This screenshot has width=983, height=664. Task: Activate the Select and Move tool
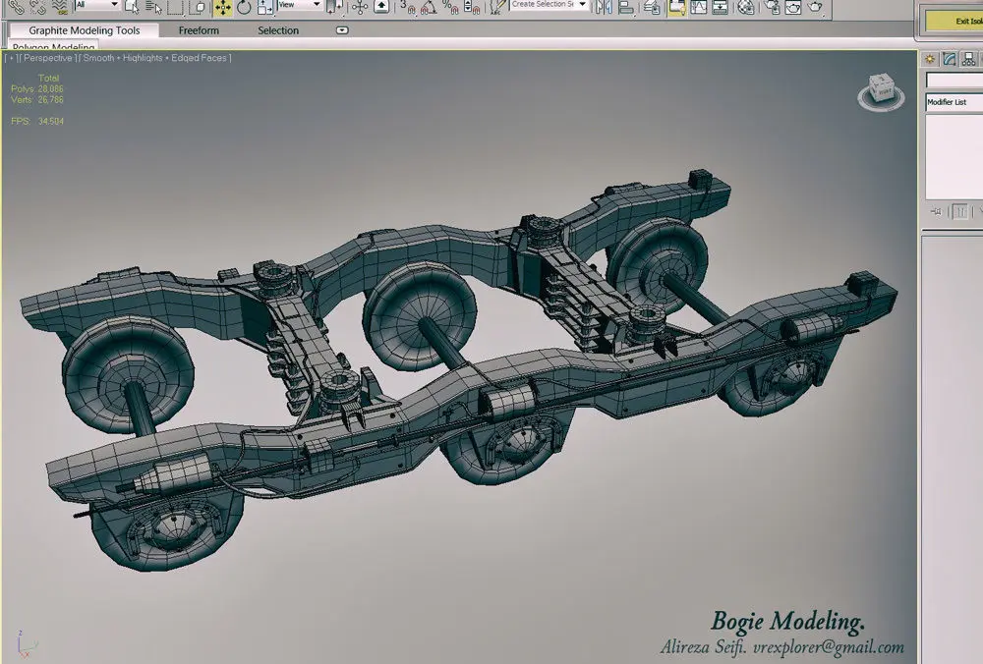[x=222, y=7]
